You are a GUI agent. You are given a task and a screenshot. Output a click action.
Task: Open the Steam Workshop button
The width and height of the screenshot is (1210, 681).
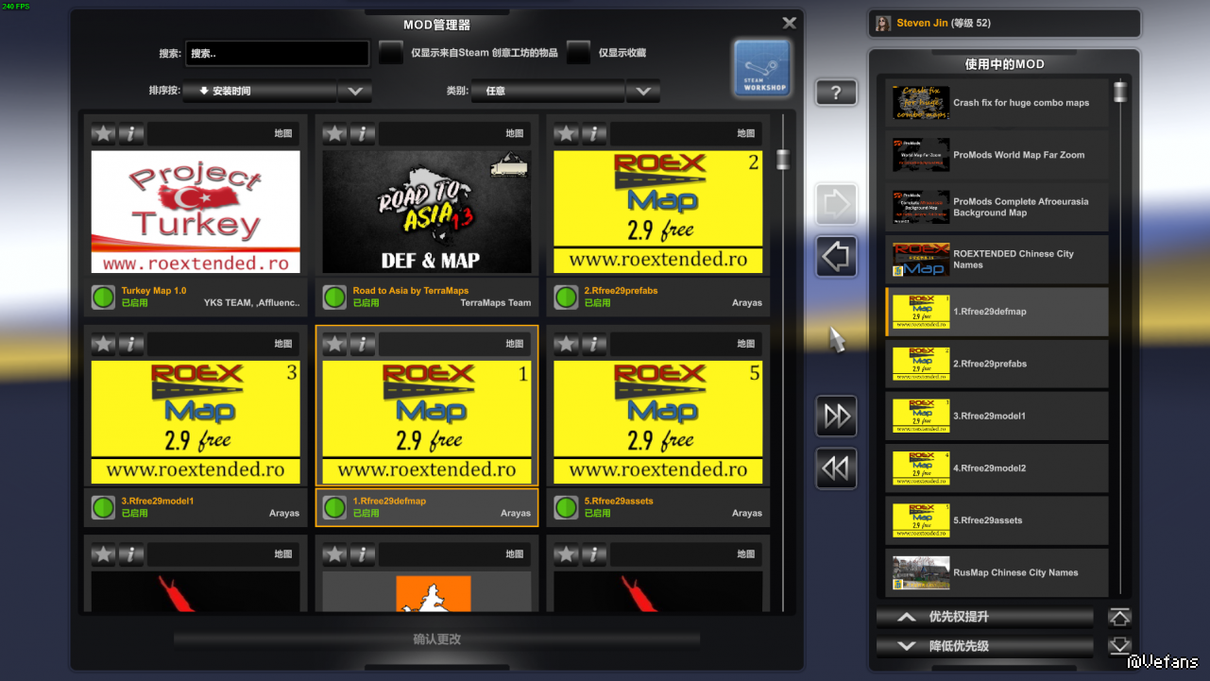coord(761,68)
